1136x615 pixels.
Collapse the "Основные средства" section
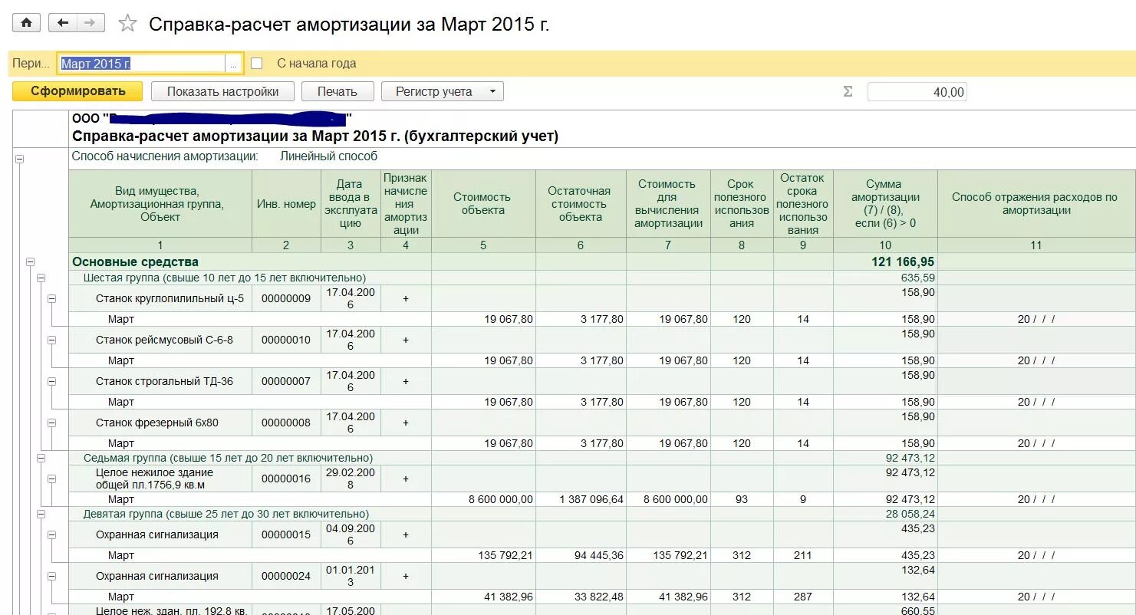point(31,261)
